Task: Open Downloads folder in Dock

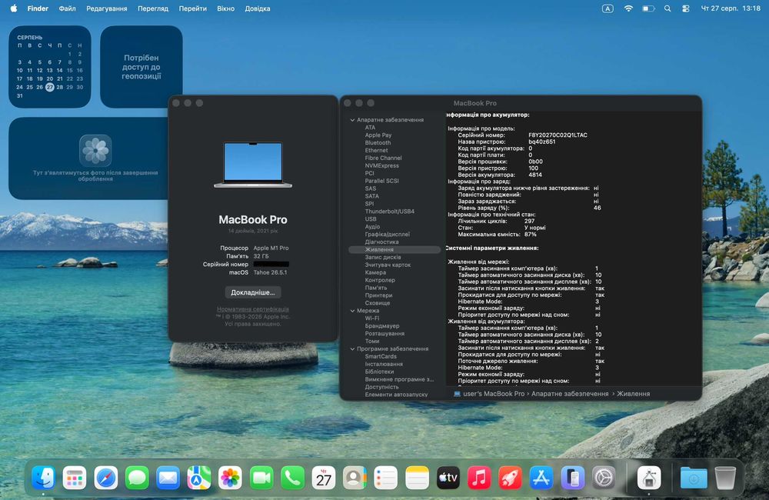Action: 694,478
